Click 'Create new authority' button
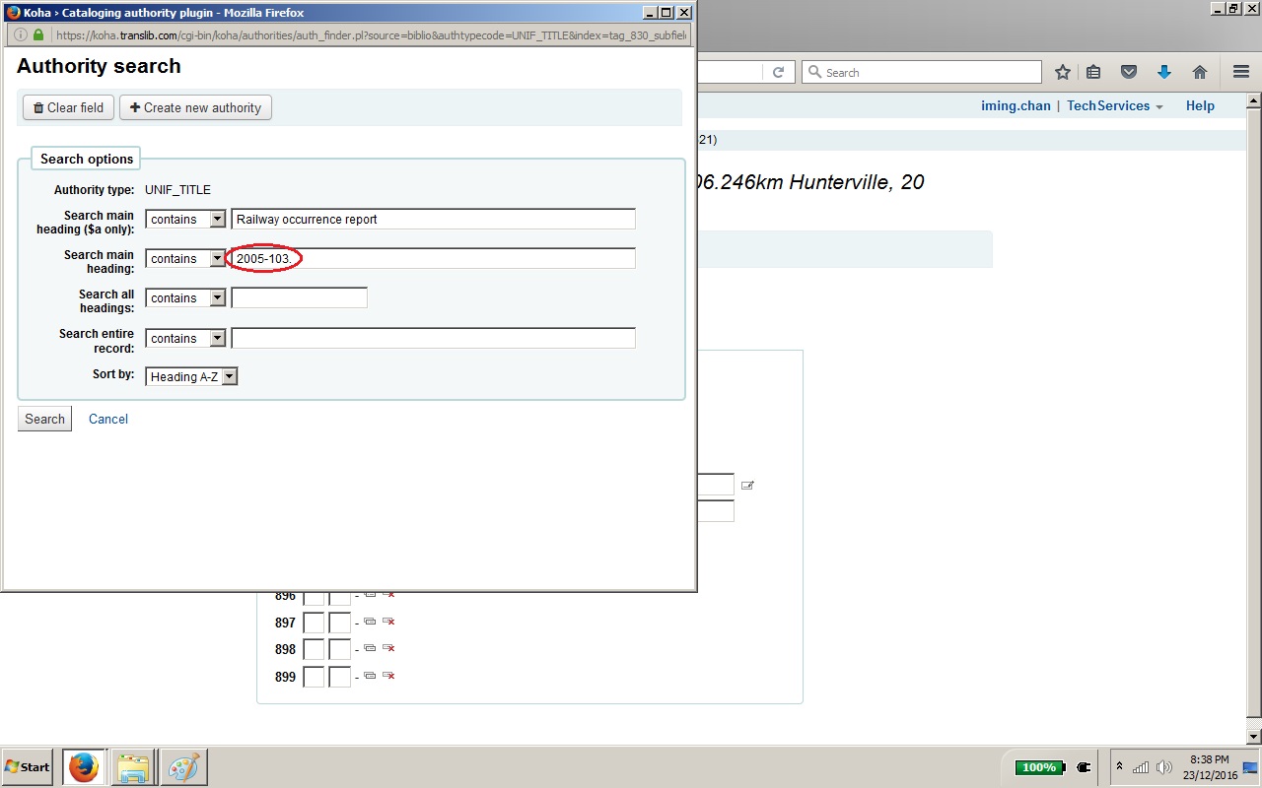 [195, 107]
